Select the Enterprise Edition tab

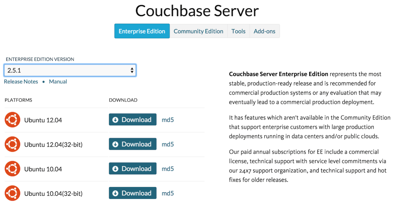142,31
